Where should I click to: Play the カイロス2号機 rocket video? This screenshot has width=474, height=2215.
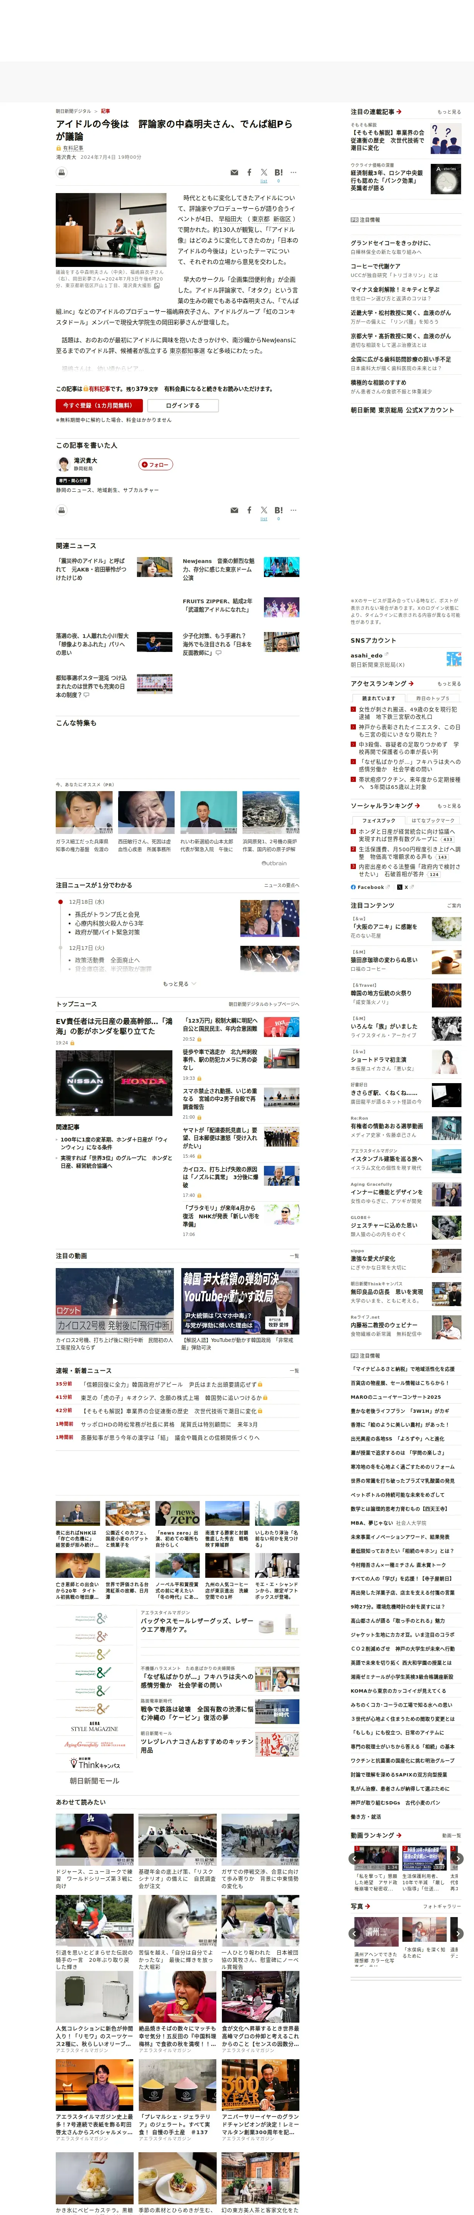click(114, 1301)
